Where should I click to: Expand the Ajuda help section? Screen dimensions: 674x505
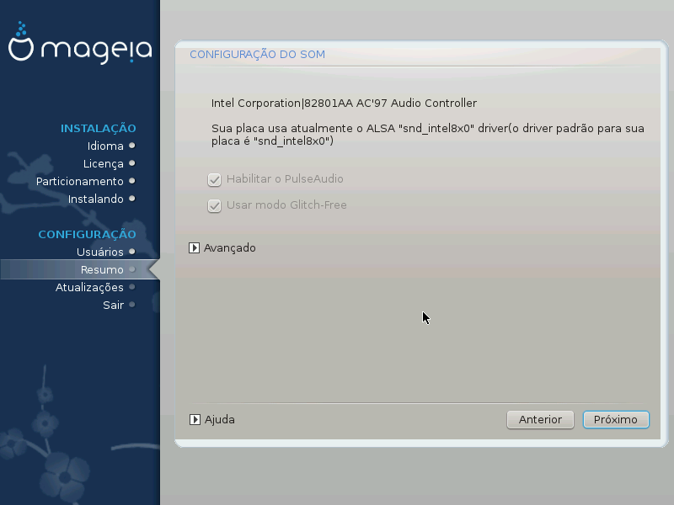click(x=195, y=419)
